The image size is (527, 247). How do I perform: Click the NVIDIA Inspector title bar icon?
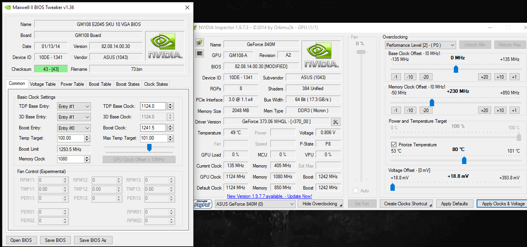(195, 28)
